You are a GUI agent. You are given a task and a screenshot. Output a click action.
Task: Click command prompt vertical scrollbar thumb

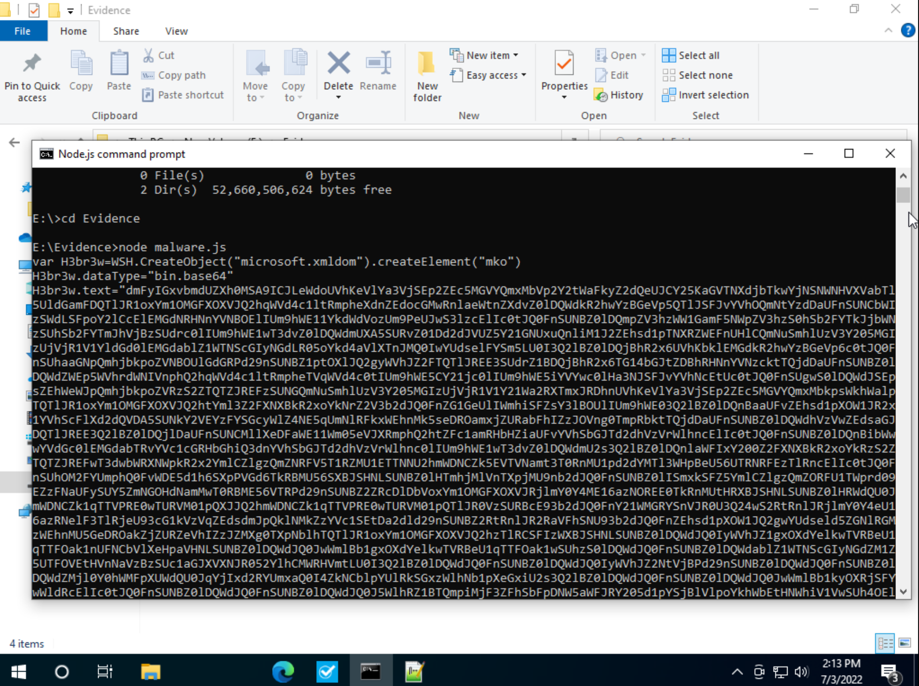[x=903, y=195]
